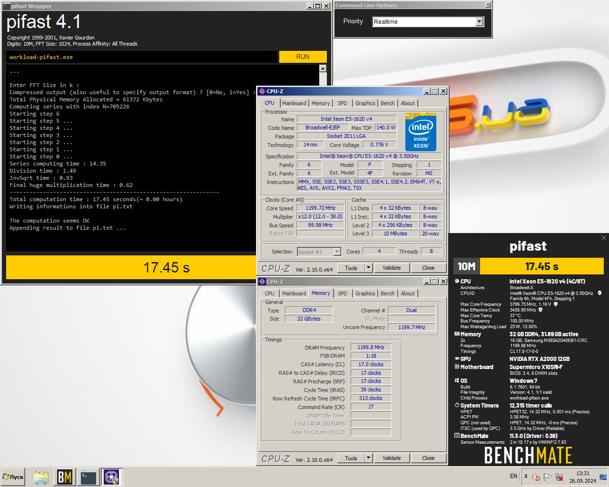Switch to Memory tab in upper CPU-Z
This screenshot has width=609, height=487.
[x=321, y=103]
